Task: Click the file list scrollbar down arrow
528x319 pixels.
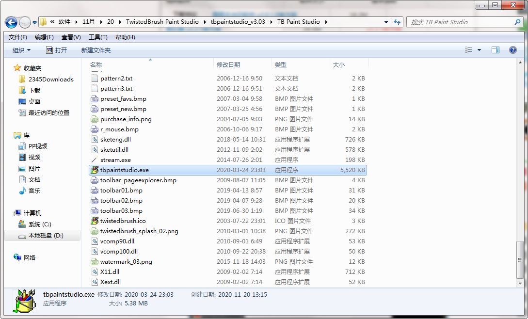Action: 520,283
